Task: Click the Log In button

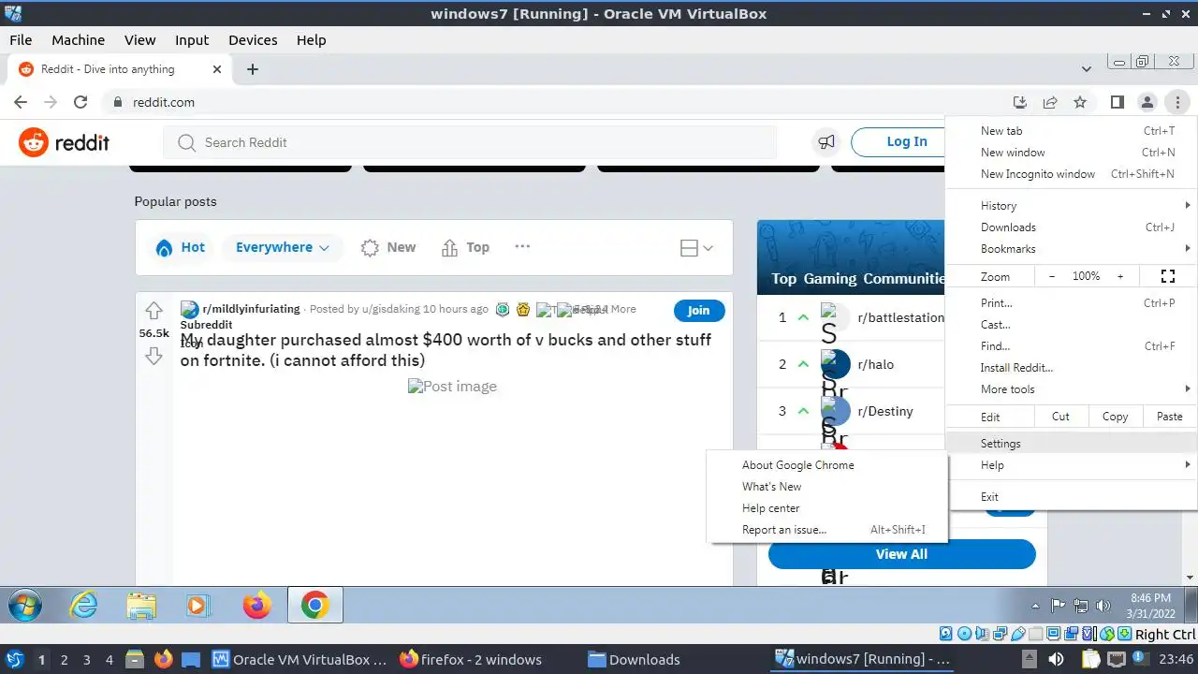Action: 906,141
